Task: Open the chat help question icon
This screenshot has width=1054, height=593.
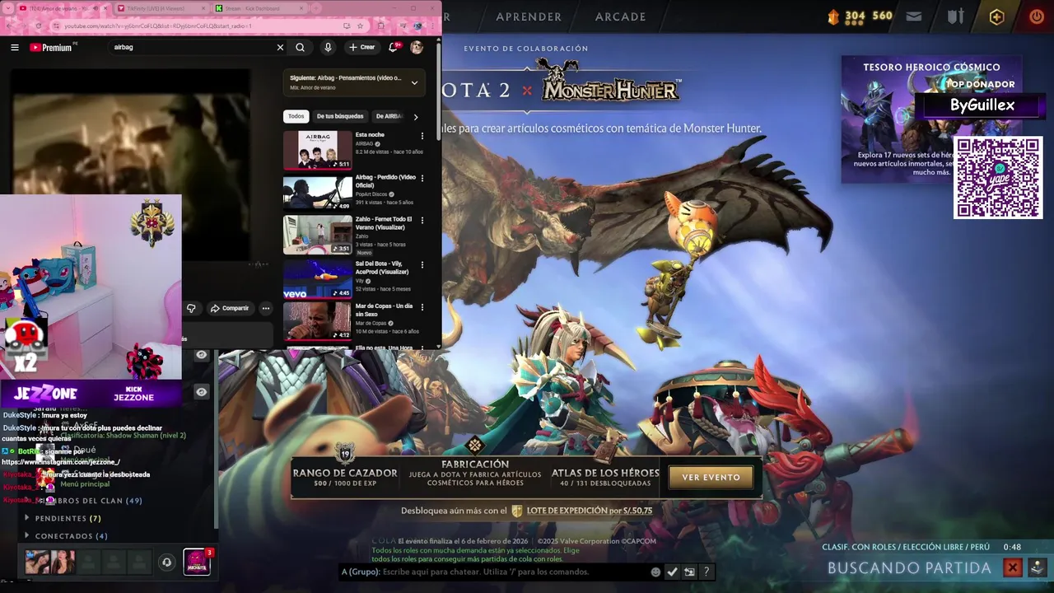Action: (707, 572)
